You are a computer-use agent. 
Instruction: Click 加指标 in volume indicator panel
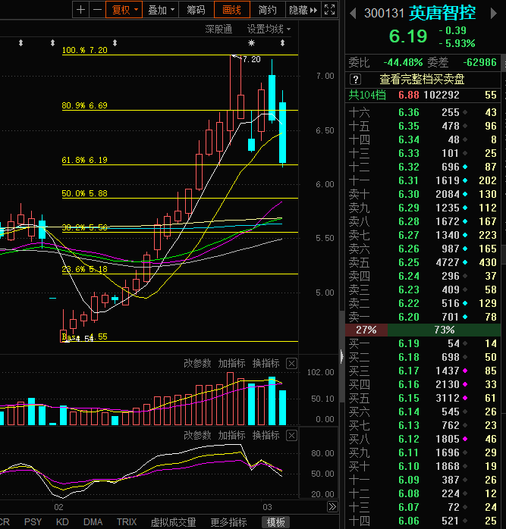click(231, 363)
